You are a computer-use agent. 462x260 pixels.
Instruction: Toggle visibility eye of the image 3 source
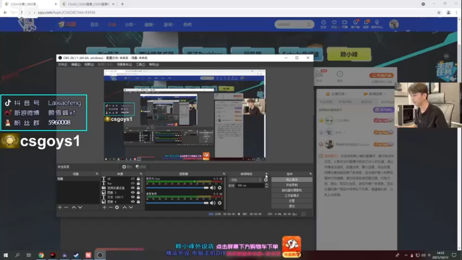click(133, 192)
